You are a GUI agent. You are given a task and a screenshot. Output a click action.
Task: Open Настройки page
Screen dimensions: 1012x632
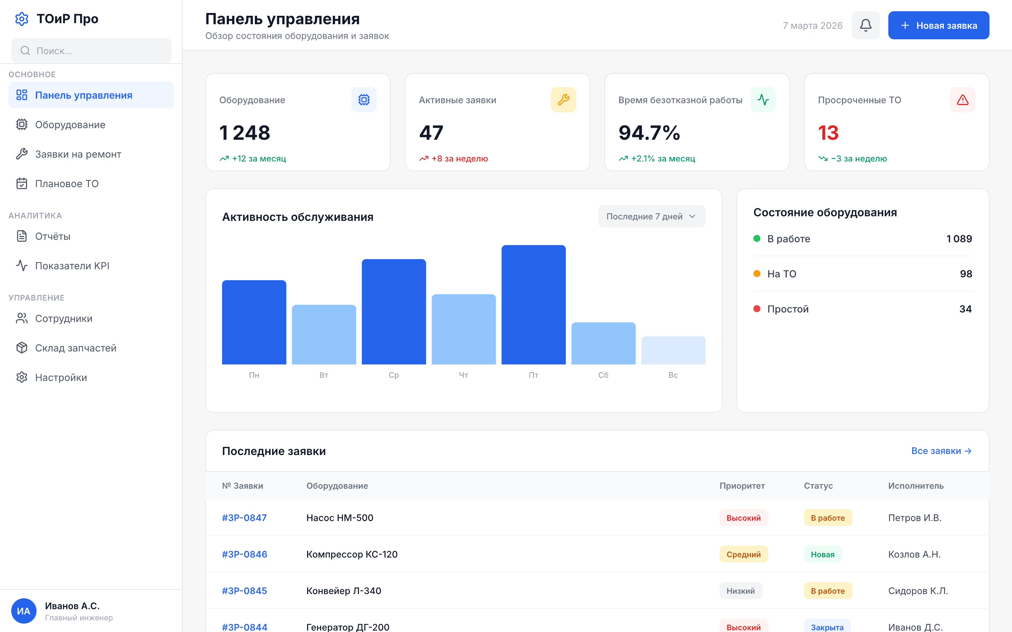tap(91, 377)
